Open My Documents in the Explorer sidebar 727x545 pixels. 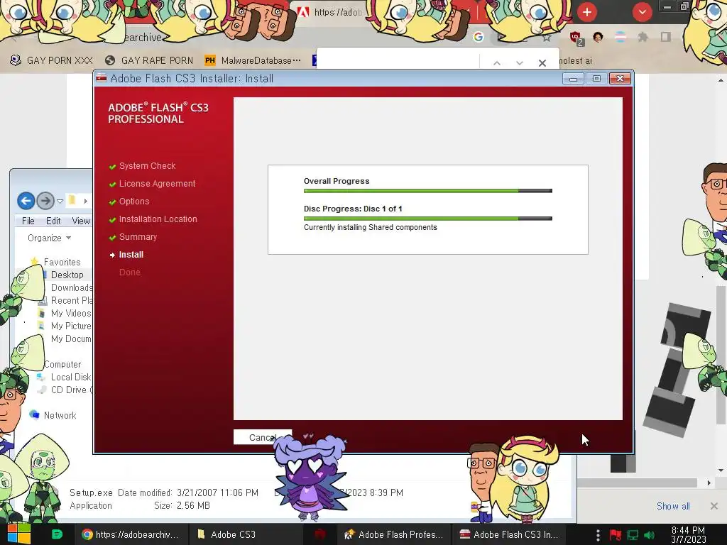click(71, 338)
